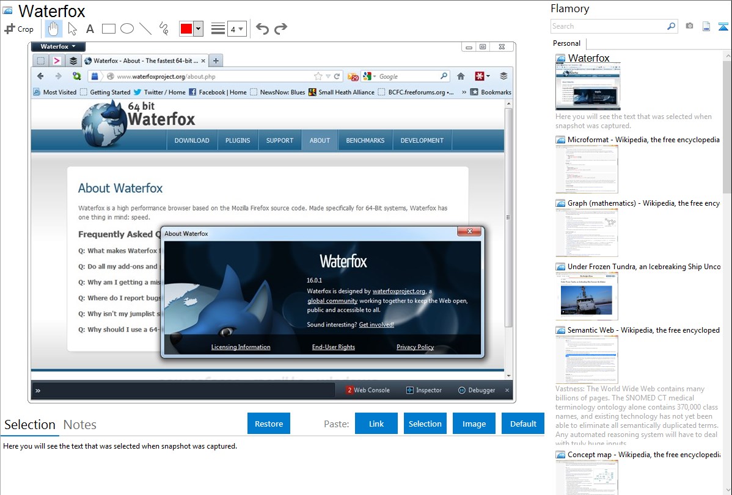Image resolution: width=732 pixels, height=495 pixels.
Task: Open the Inspector developer tool
Action: click(424, 390)
